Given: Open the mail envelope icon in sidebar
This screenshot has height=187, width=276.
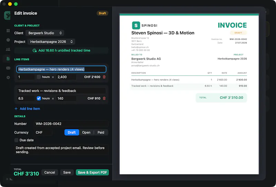Looking at the screenshot, I should coord(8,68).
